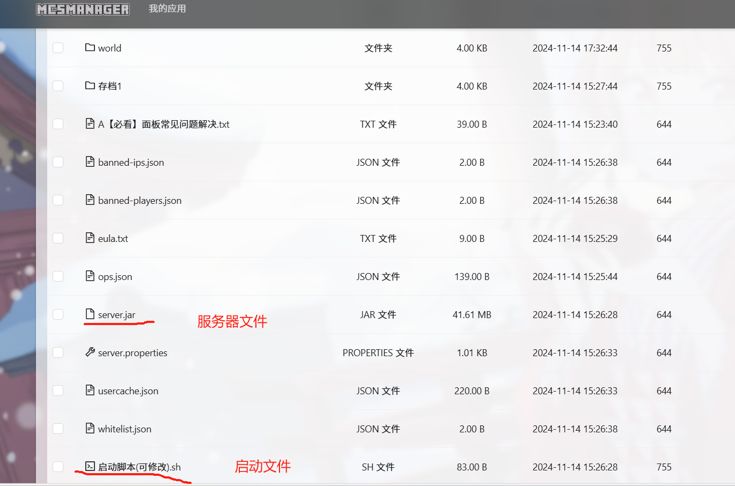Screen dimensions: 735x486
Task: Check the box beside whitelist.json
Action: [x=58, y=429]
